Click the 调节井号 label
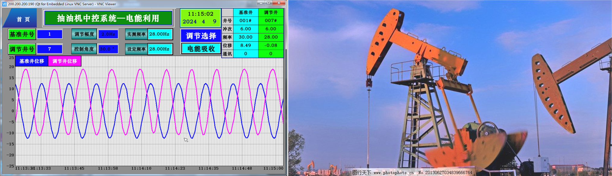This screenshot has height=176, width=612. [x=22, y=49]
